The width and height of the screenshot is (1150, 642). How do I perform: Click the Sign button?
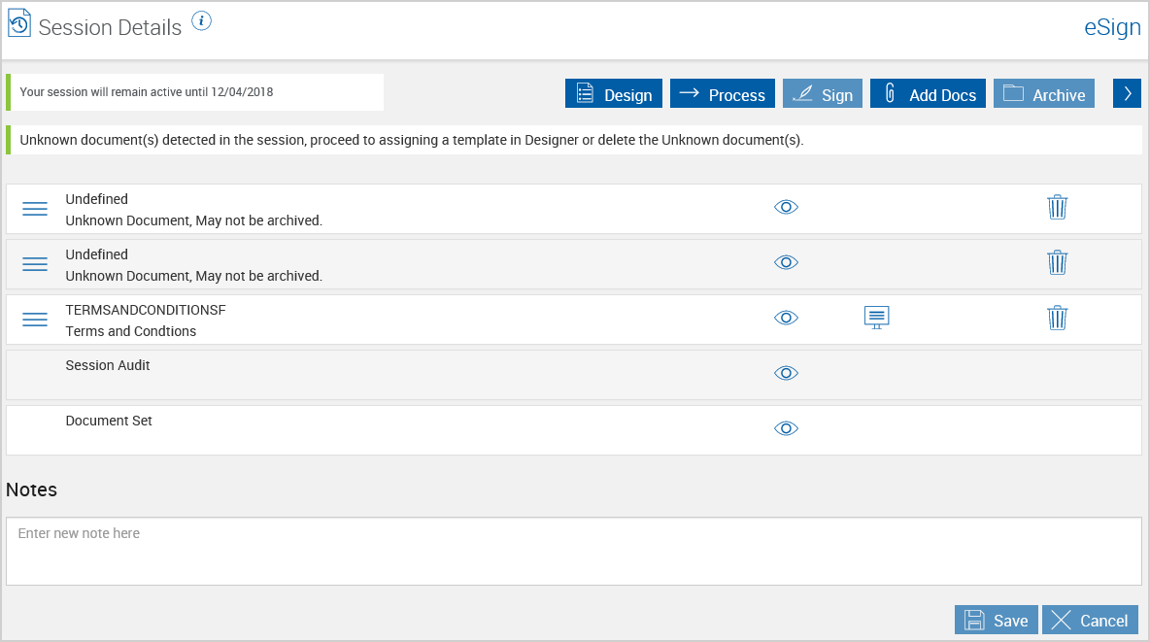823,94
